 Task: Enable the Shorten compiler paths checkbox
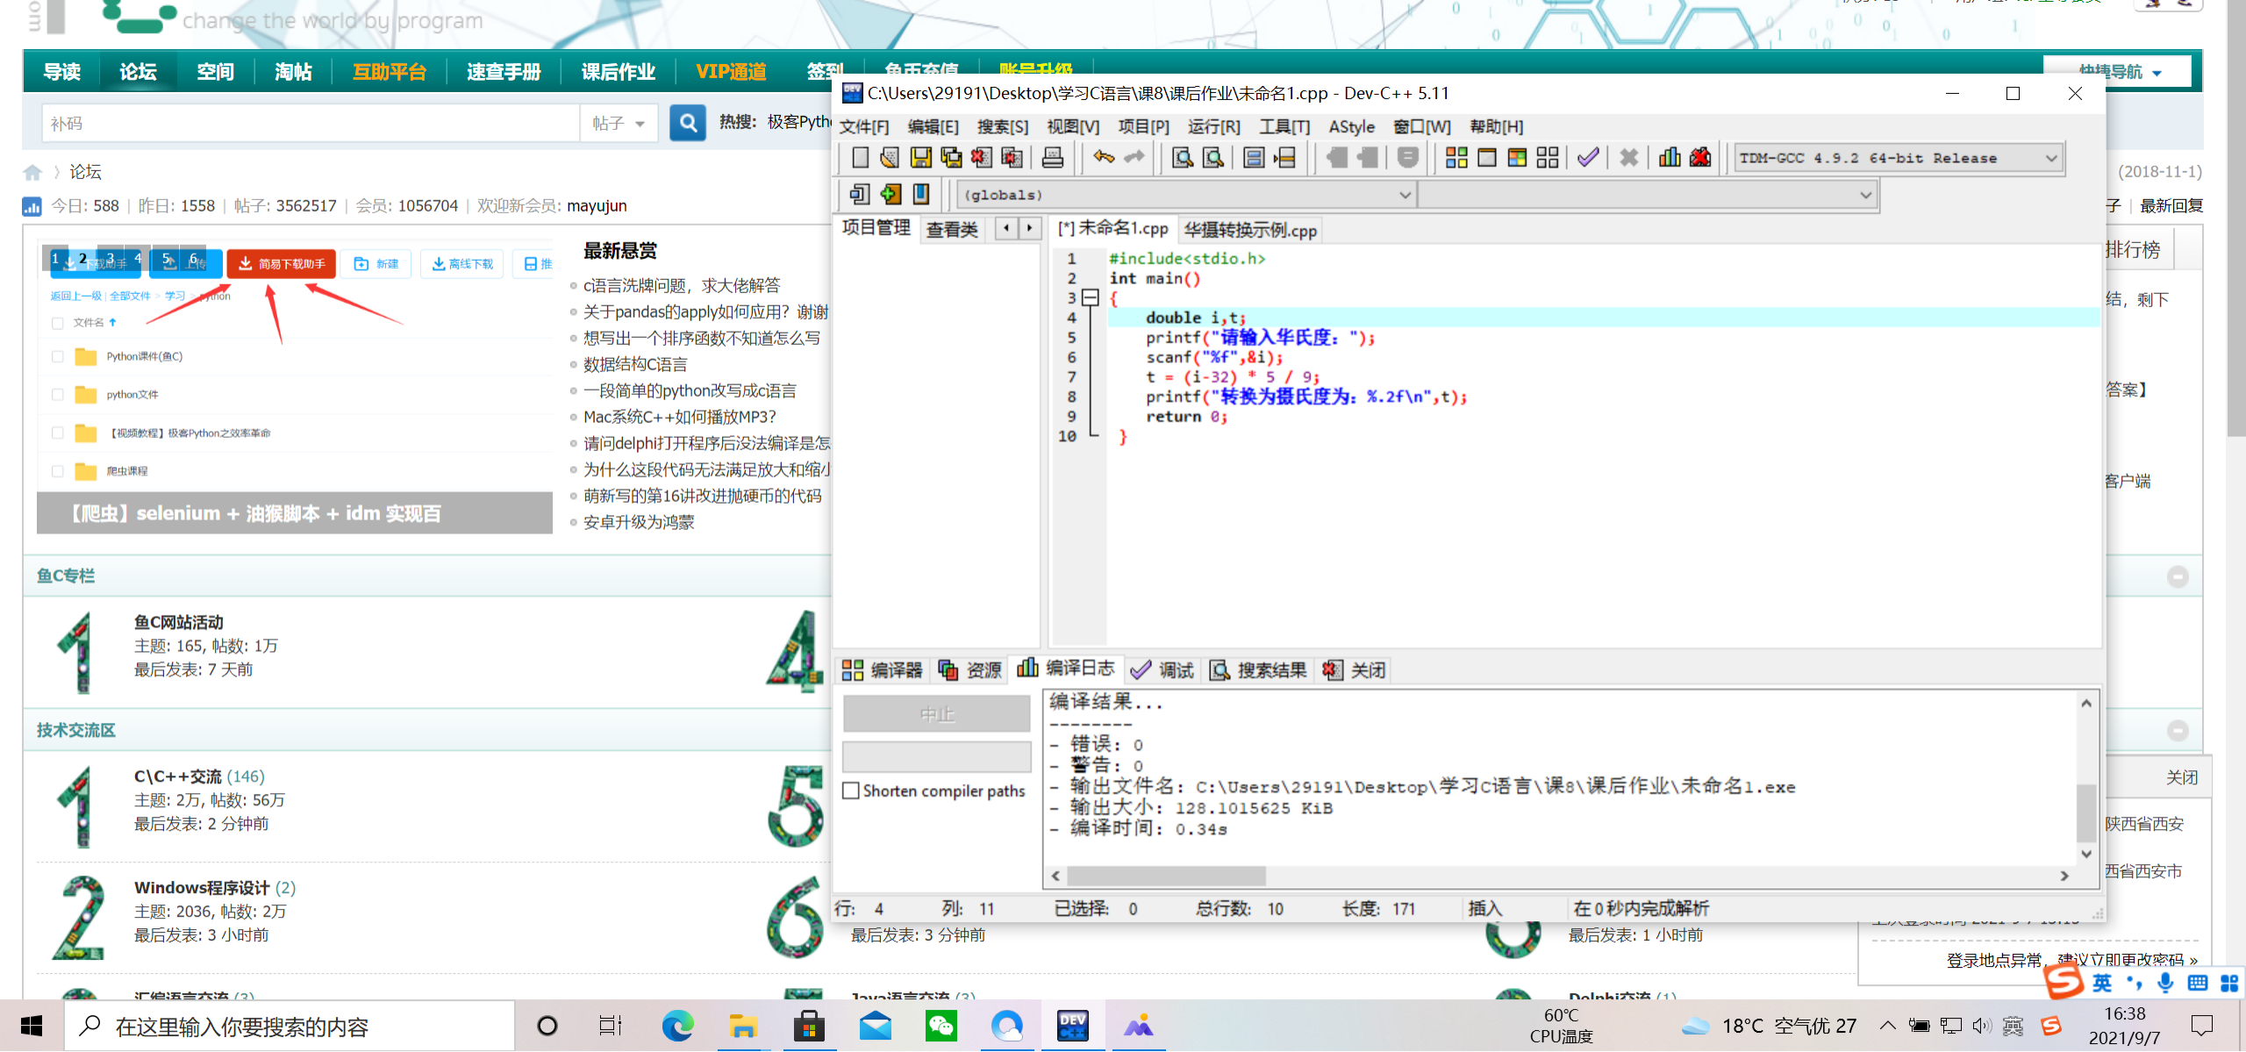pos(851,791)
